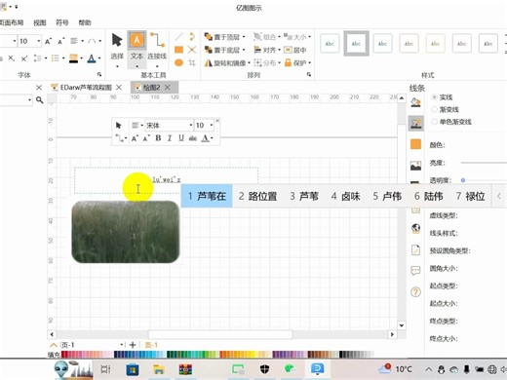Close the Drawing2 document tab

168,88
